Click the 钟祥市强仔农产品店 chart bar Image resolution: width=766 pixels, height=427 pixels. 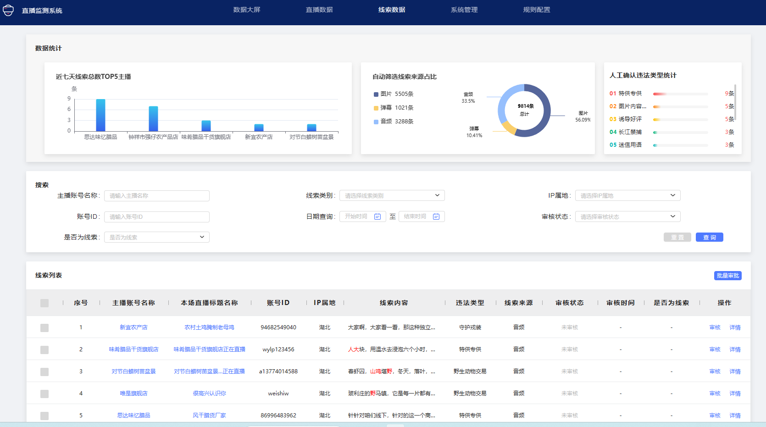click(153, 119)
